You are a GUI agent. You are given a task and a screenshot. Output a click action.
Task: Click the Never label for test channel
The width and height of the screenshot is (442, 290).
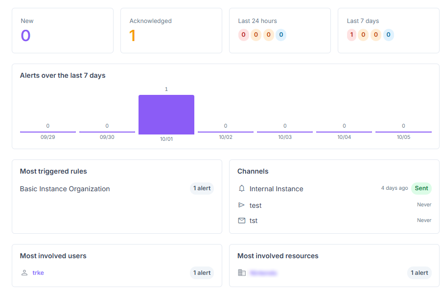(424, 205)
